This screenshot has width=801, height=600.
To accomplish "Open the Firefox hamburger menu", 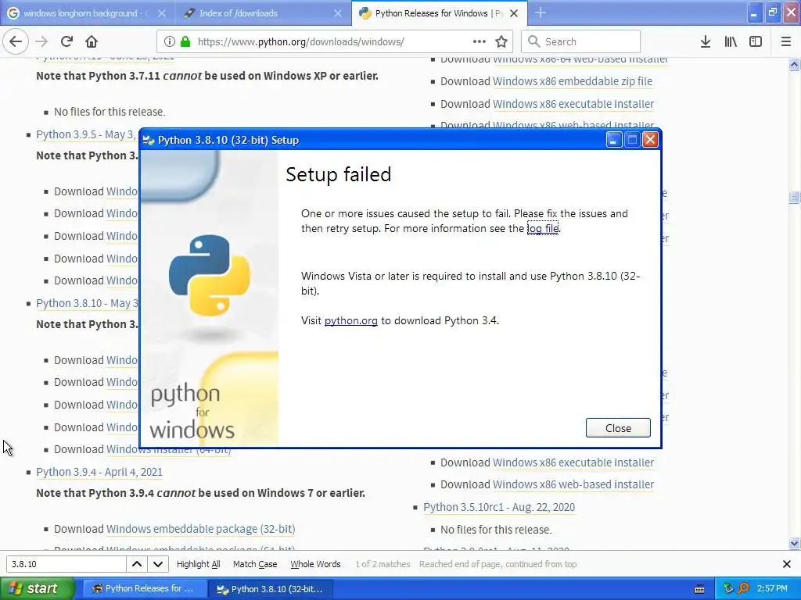I will click(786, 41).
